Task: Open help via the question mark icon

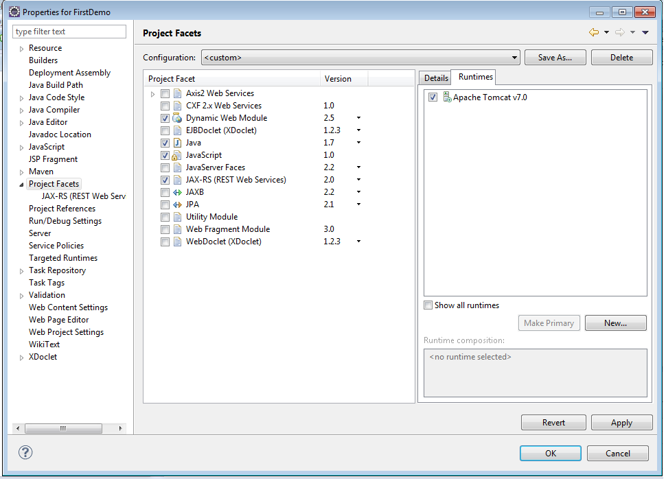Action: (x=25, y=453)
